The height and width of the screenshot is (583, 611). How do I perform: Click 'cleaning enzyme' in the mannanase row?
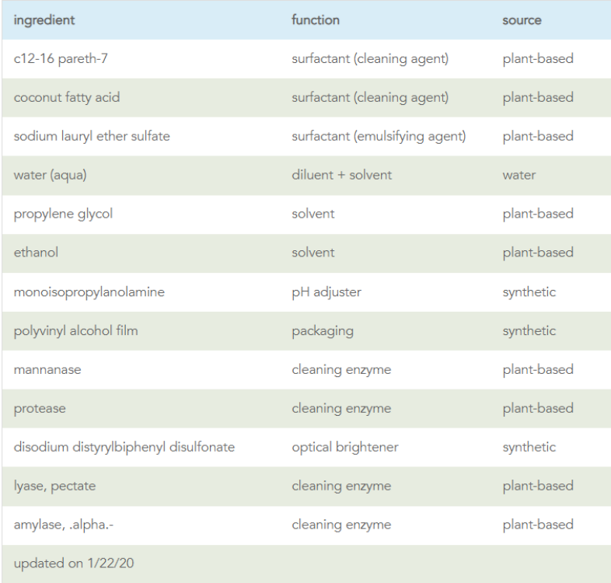click(341, 370)
